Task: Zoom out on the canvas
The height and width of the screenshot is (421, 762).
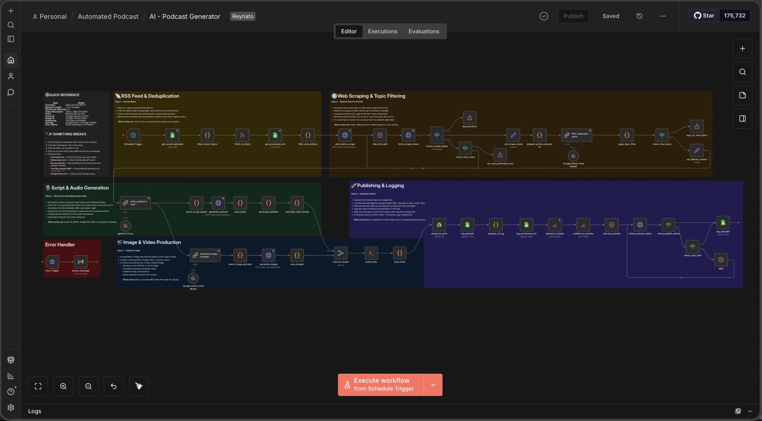Action: click(89, 386)
